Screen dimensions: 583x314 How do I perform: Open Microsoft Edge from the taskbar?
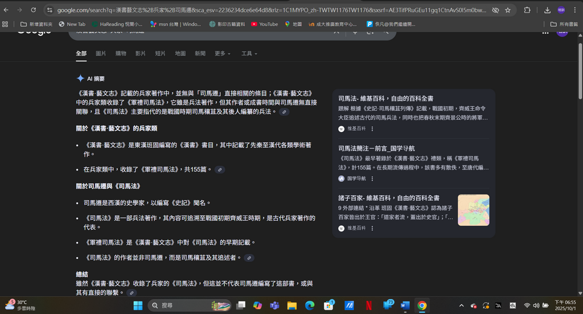coord(309,305)
